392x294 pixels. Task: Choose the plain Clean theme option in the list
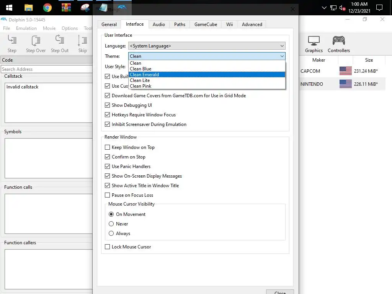tap(207, 63)
